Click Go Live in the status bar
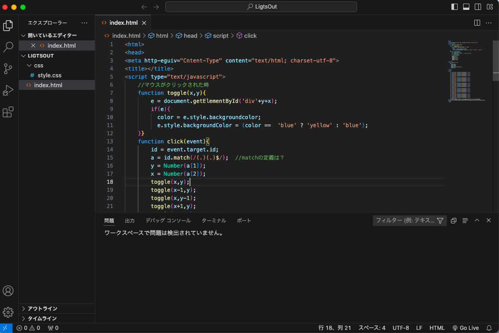 click(x=465, y=328)
